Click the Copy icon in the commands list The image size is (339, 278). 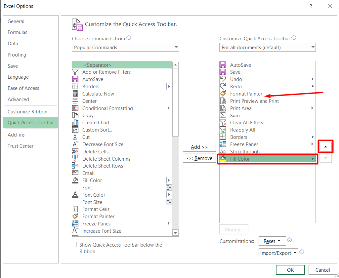point(75,116)
